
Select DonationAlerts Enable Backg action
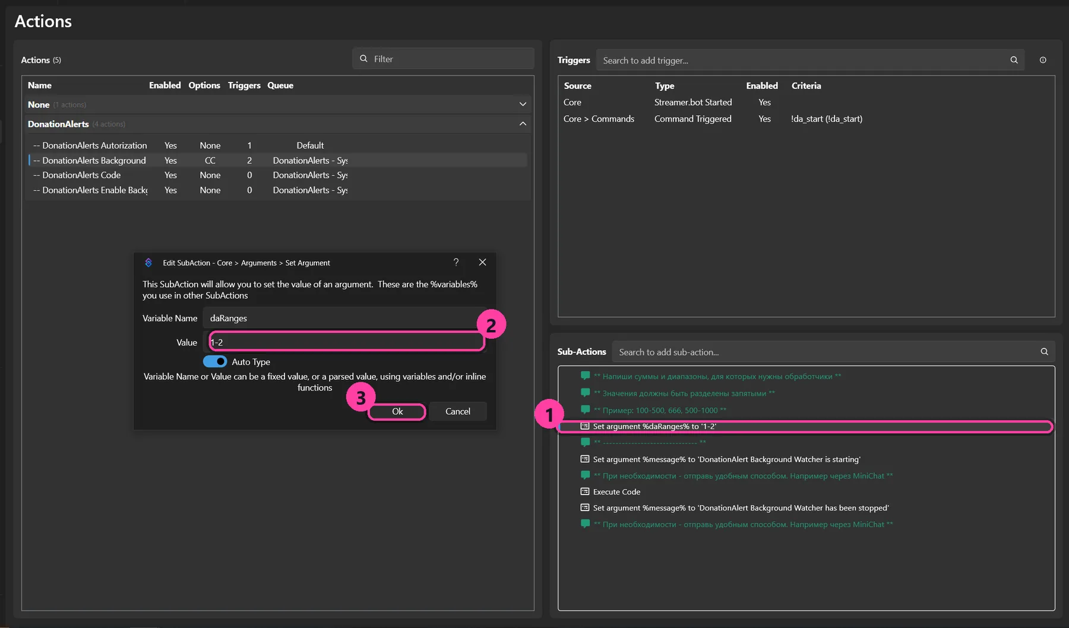coord(277,190)
